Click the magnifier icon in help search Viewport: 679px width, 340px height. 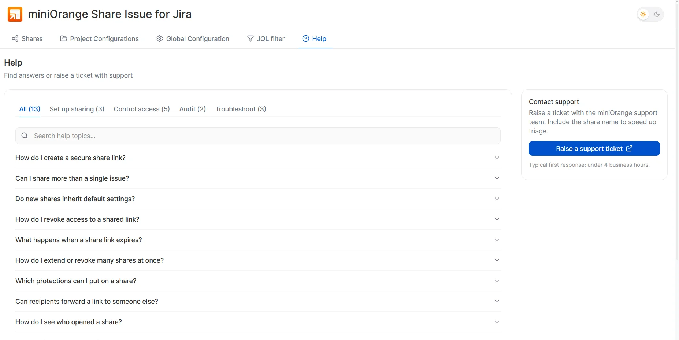(25, 136)
